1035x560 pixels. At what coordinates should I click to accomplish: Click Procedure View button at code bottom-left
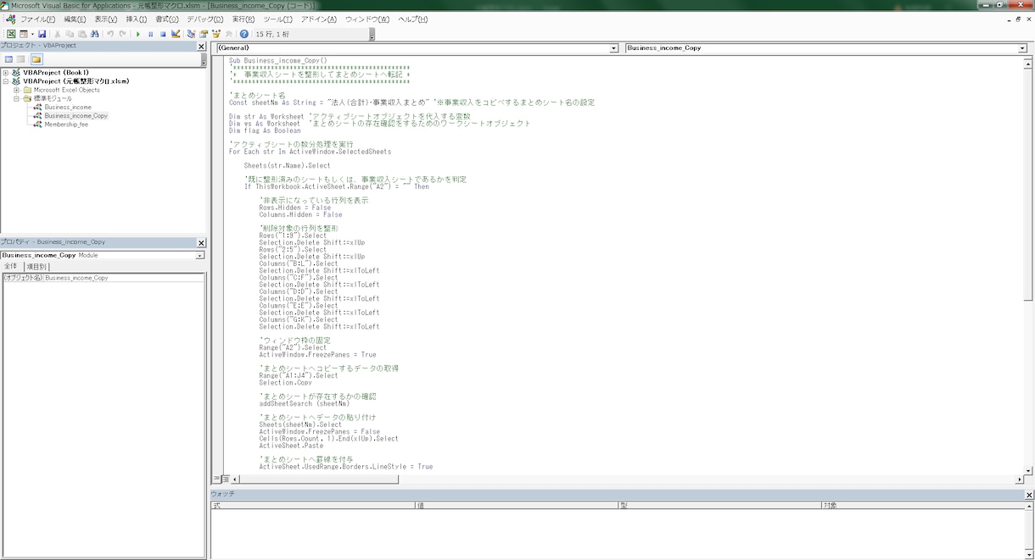coord(216,479)
